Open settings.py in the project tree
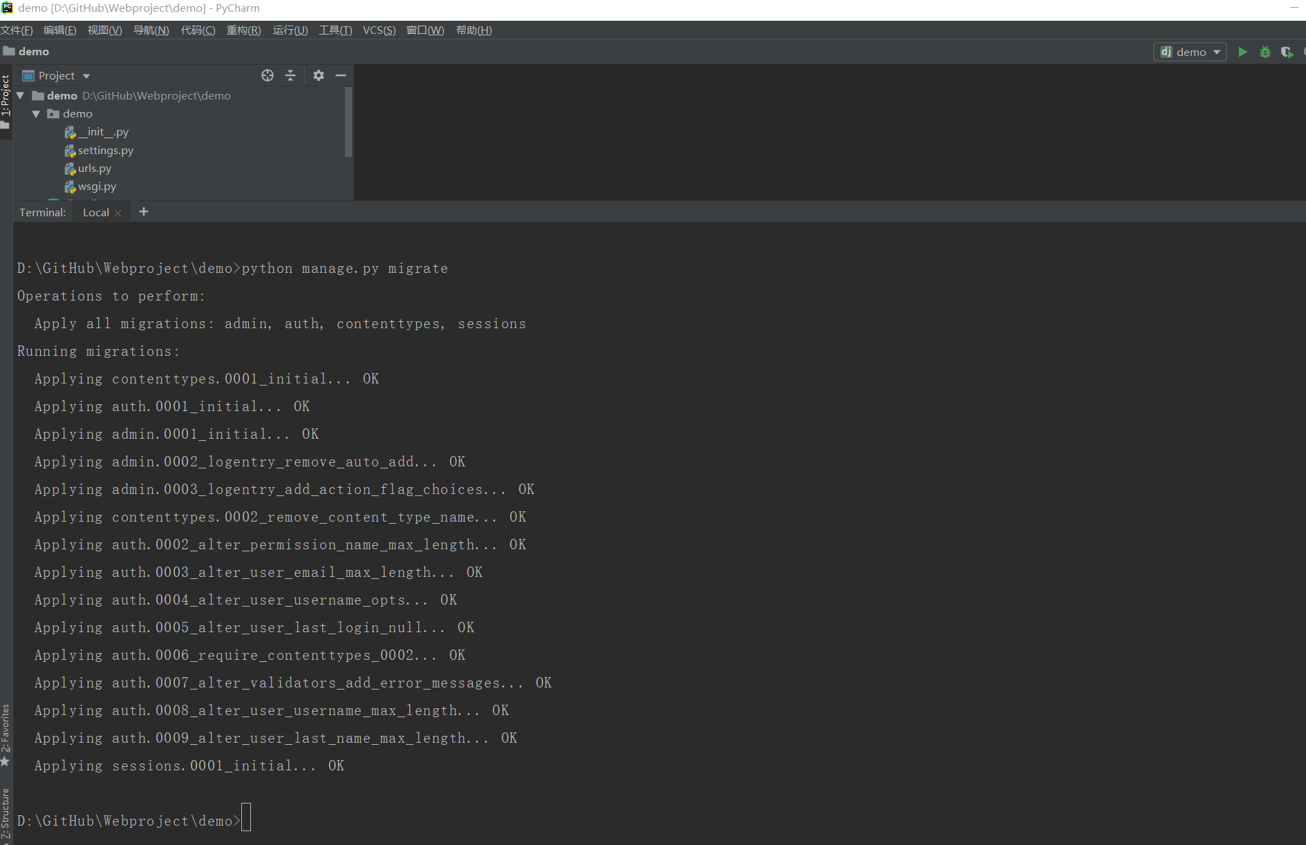Screen dimensions: 1306x845 (106, 150)
